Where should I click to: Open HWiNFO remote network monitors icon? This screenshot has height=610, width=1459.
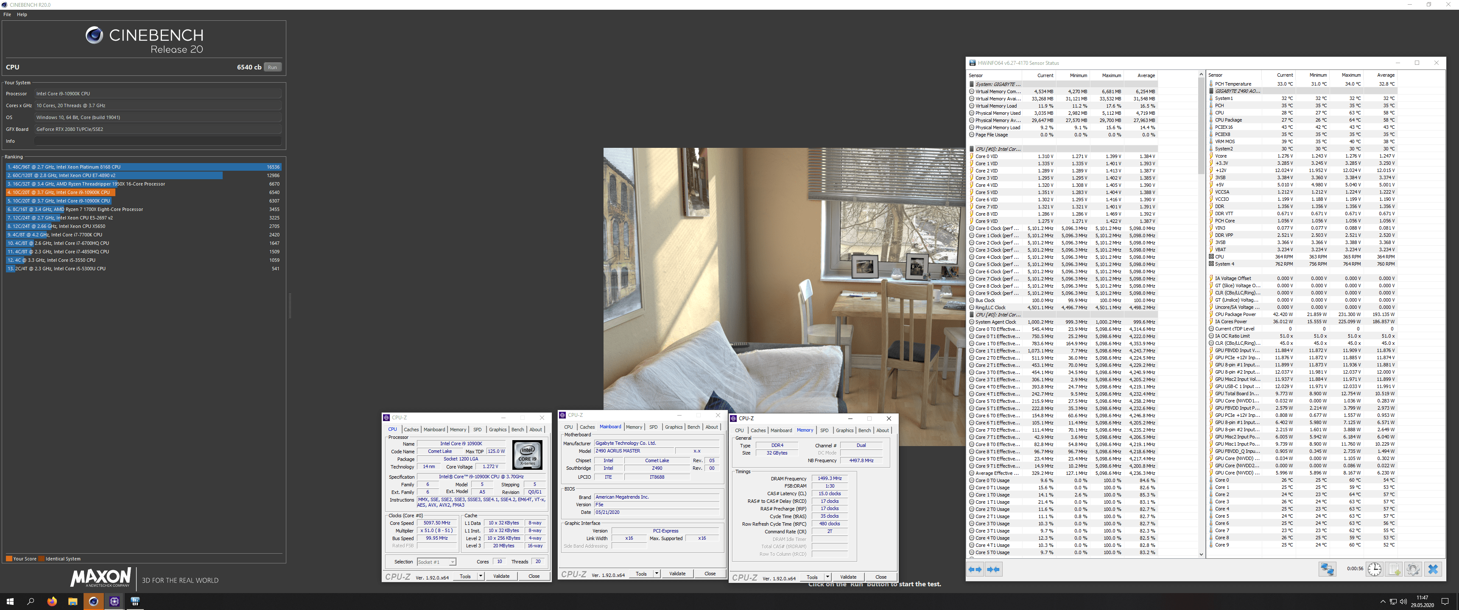[x=1327, y=569]
